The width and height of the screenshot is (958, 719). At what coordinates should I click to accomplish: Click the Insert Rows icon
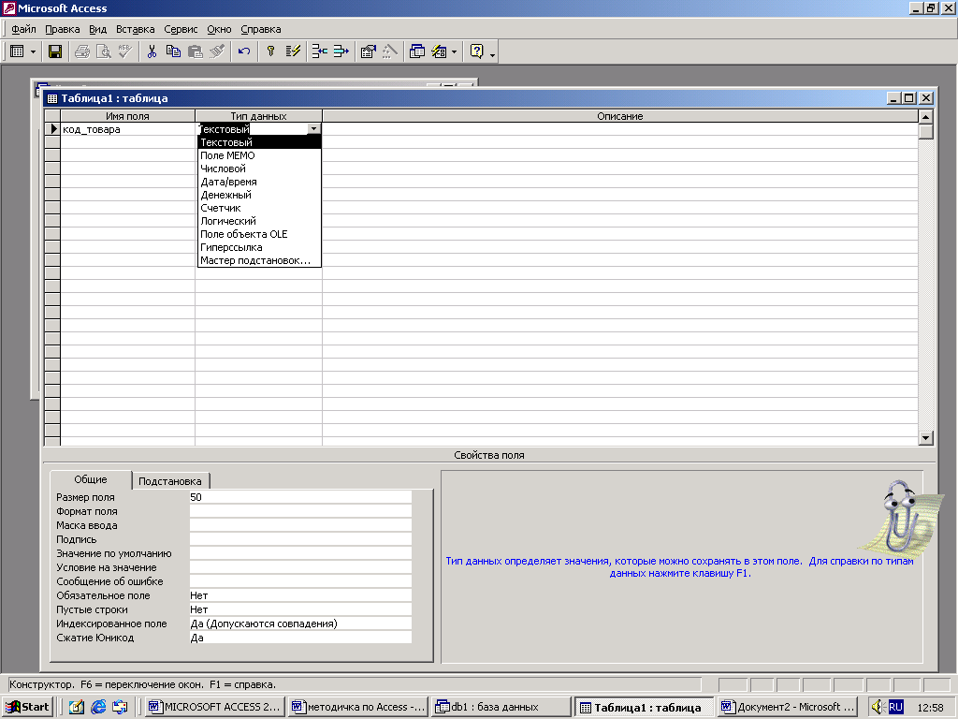[320, 52]
